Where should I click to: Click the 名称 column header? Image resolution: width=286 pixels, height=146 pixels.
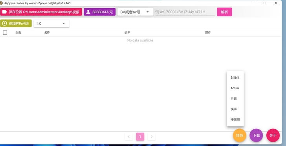pos(47,32)
